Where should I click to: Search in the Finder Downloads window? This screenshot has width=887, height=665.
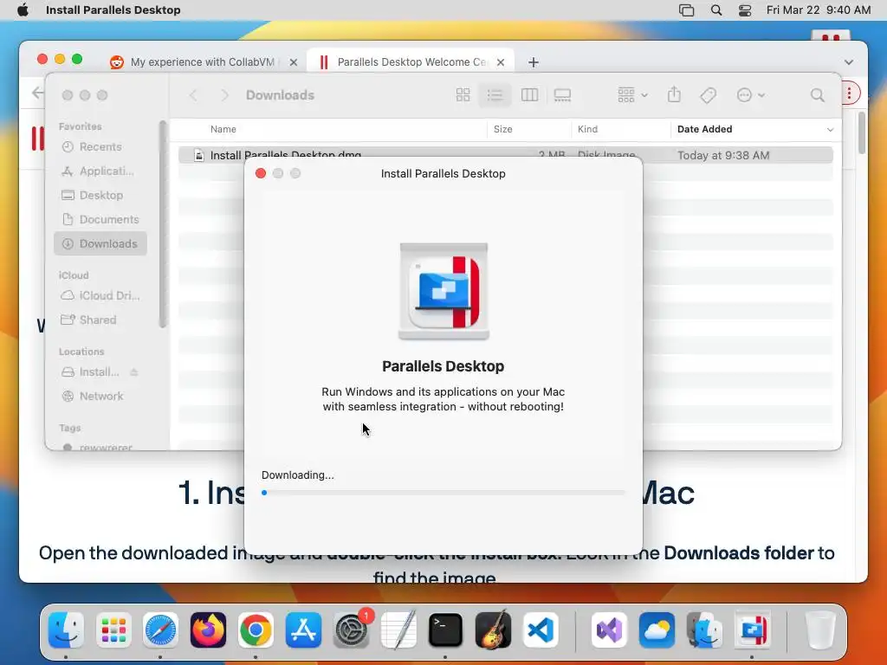tap(817, 95)
